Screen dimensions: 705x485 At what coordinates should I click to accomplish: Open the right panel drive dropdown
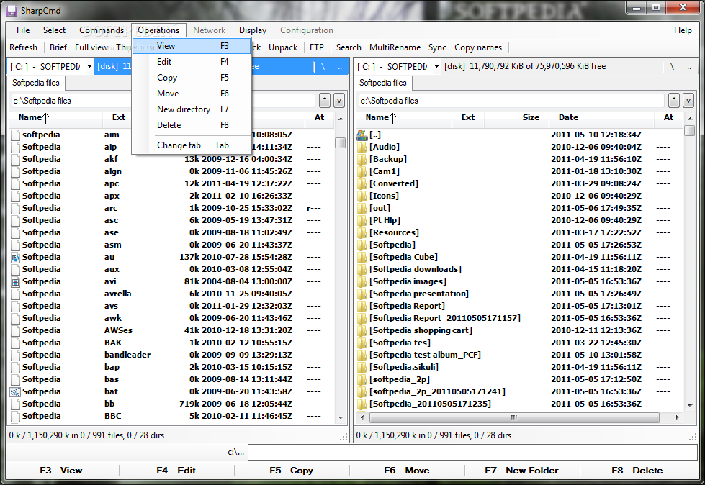(x=436, y=66)
